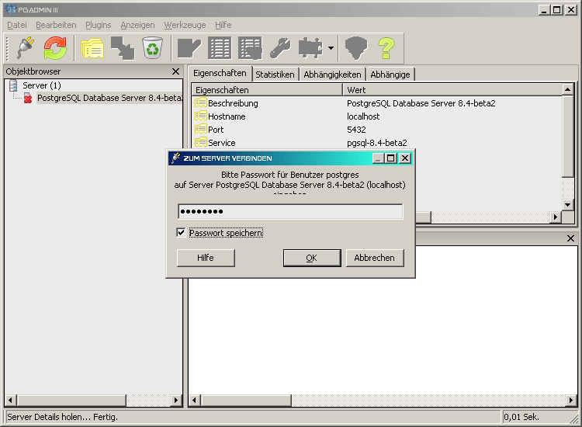The image size is (582, 427).
Task: Click the status bar text Server Details holen… Fertig.
Action: click(x=62, y=417)
